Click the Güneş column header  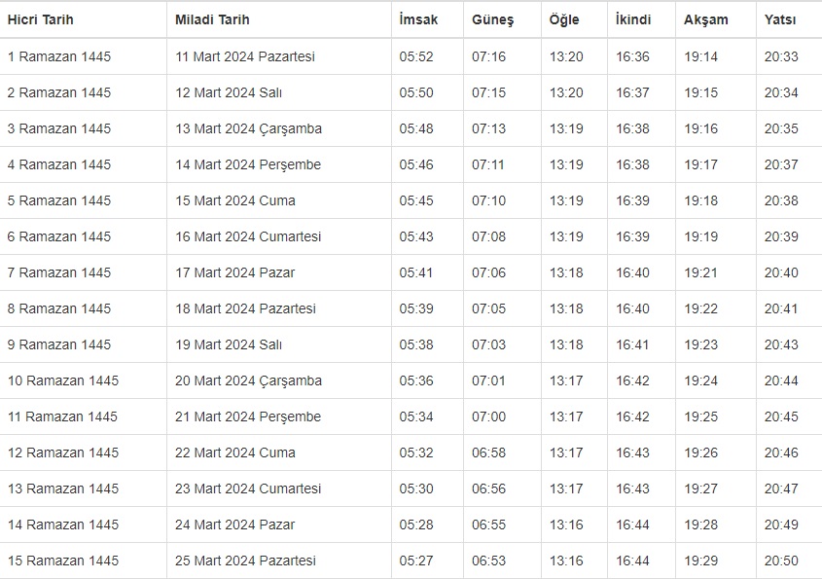coord(492,19)
